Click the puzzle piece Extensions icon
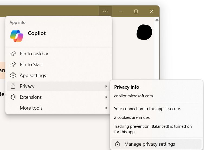The width and height of the screenshot is (204, 150). 13,97
